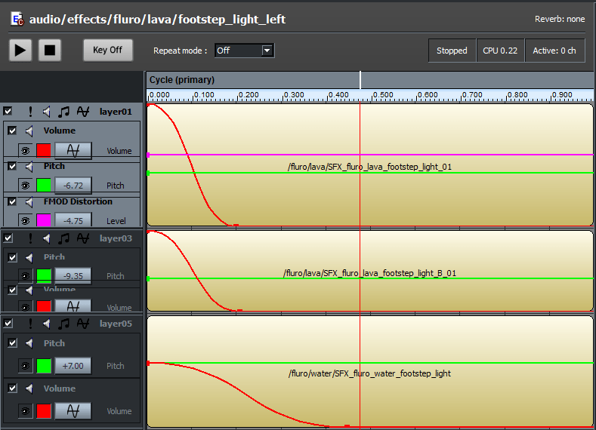The height and width of the screenshot is (430, 596).
Task: Click the Key Off button
Action: tap(107, 50)
